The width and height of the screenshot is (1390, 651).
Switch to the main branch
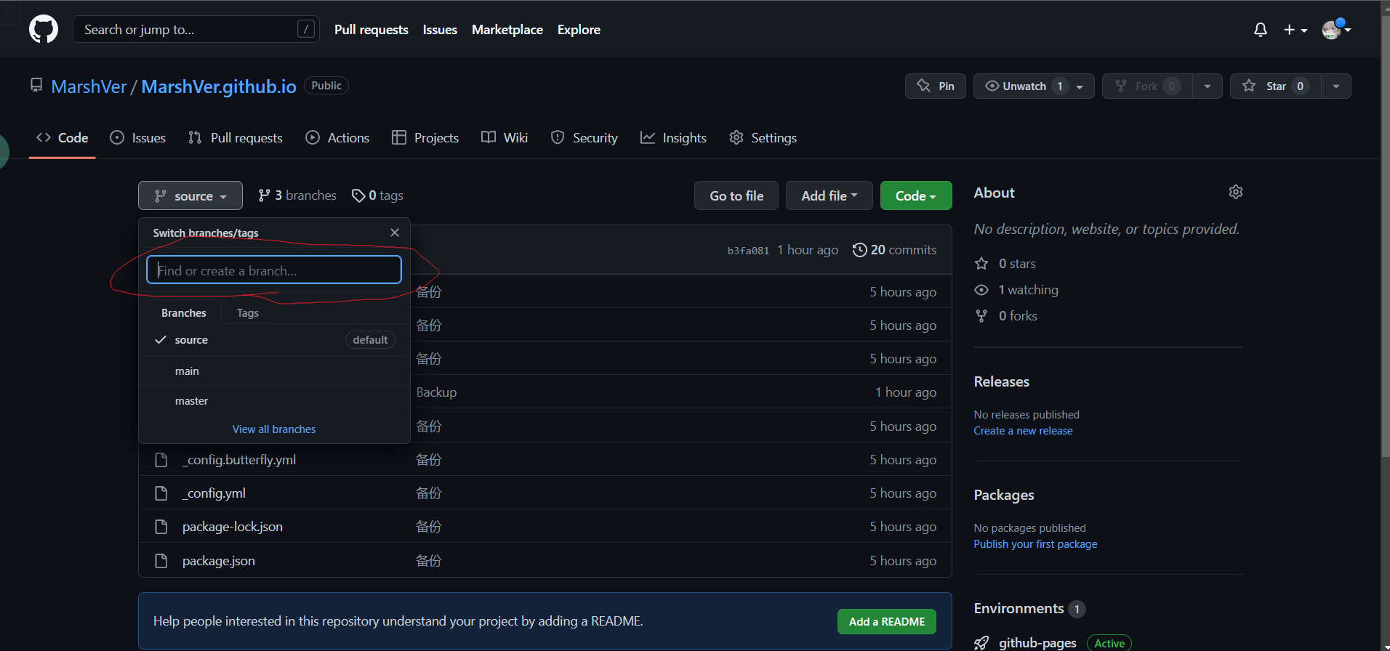pos(275,371)
